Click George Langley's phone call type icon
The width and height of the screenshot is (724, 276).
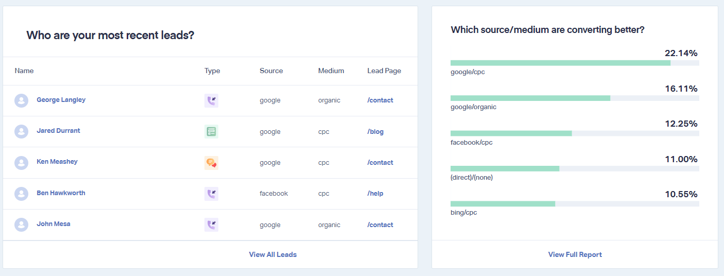pos(211,100)
